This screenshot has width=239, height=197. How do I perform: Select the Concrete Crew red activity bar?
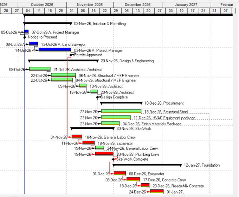(x=133, y=179)
